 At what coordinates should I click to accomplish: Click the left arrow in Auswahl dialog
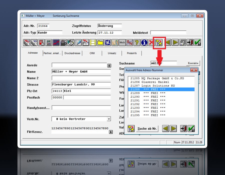(165, 128)
